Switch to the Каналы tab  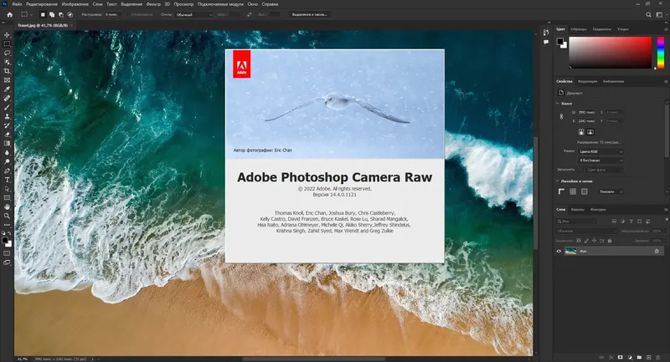(578, 209)
